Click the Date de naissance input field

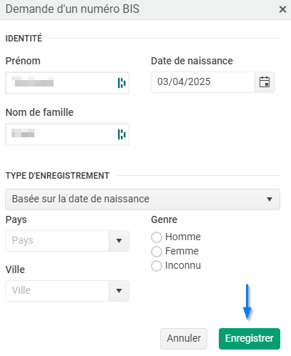click(203, 82)
